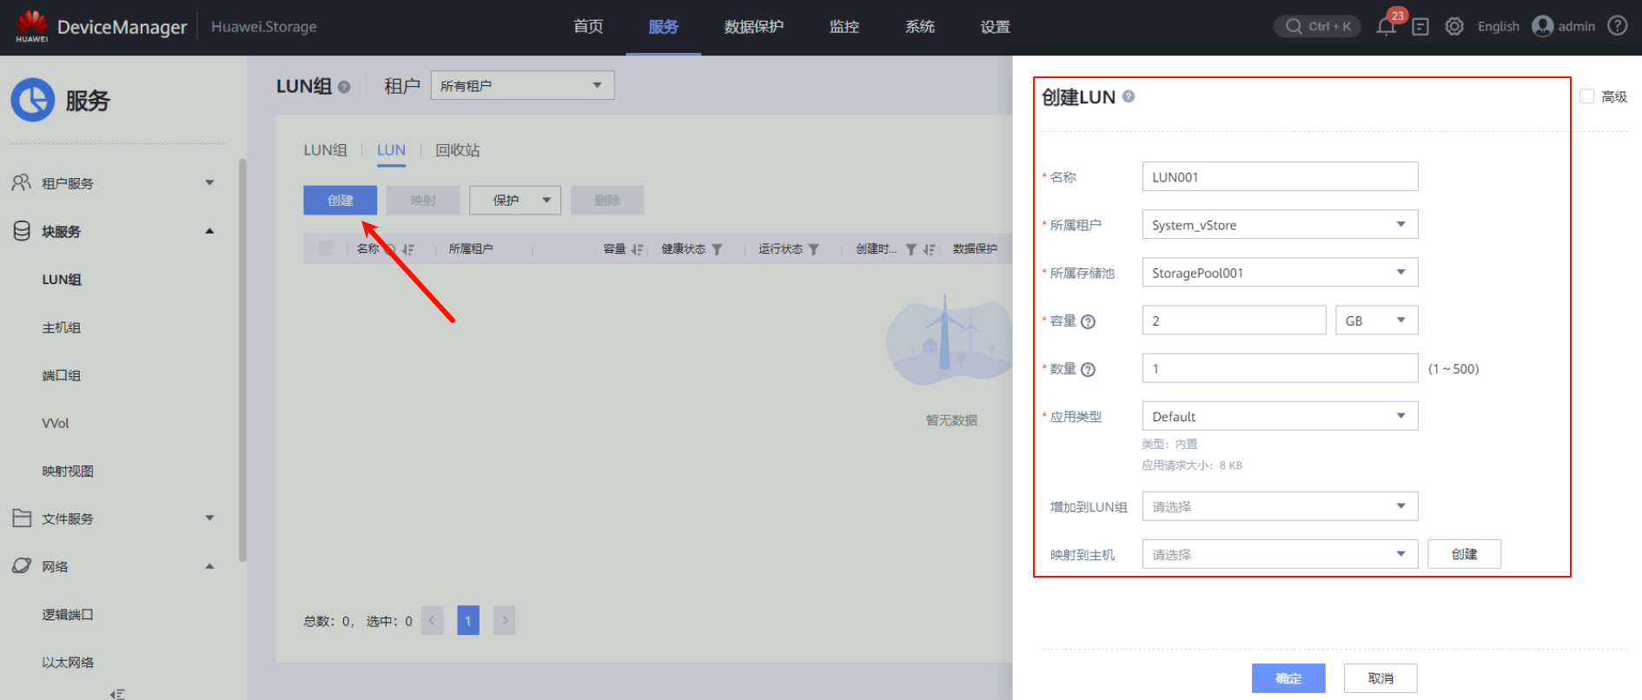Switch to the 回收站 tab
The width and height of the screenshot is (1642, 700).
457,150
